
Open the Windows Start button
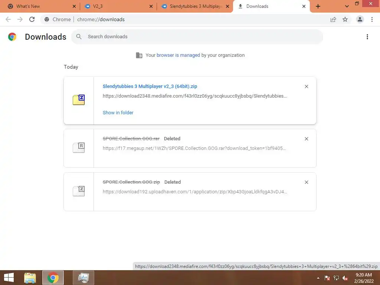(x=9, y=278)
